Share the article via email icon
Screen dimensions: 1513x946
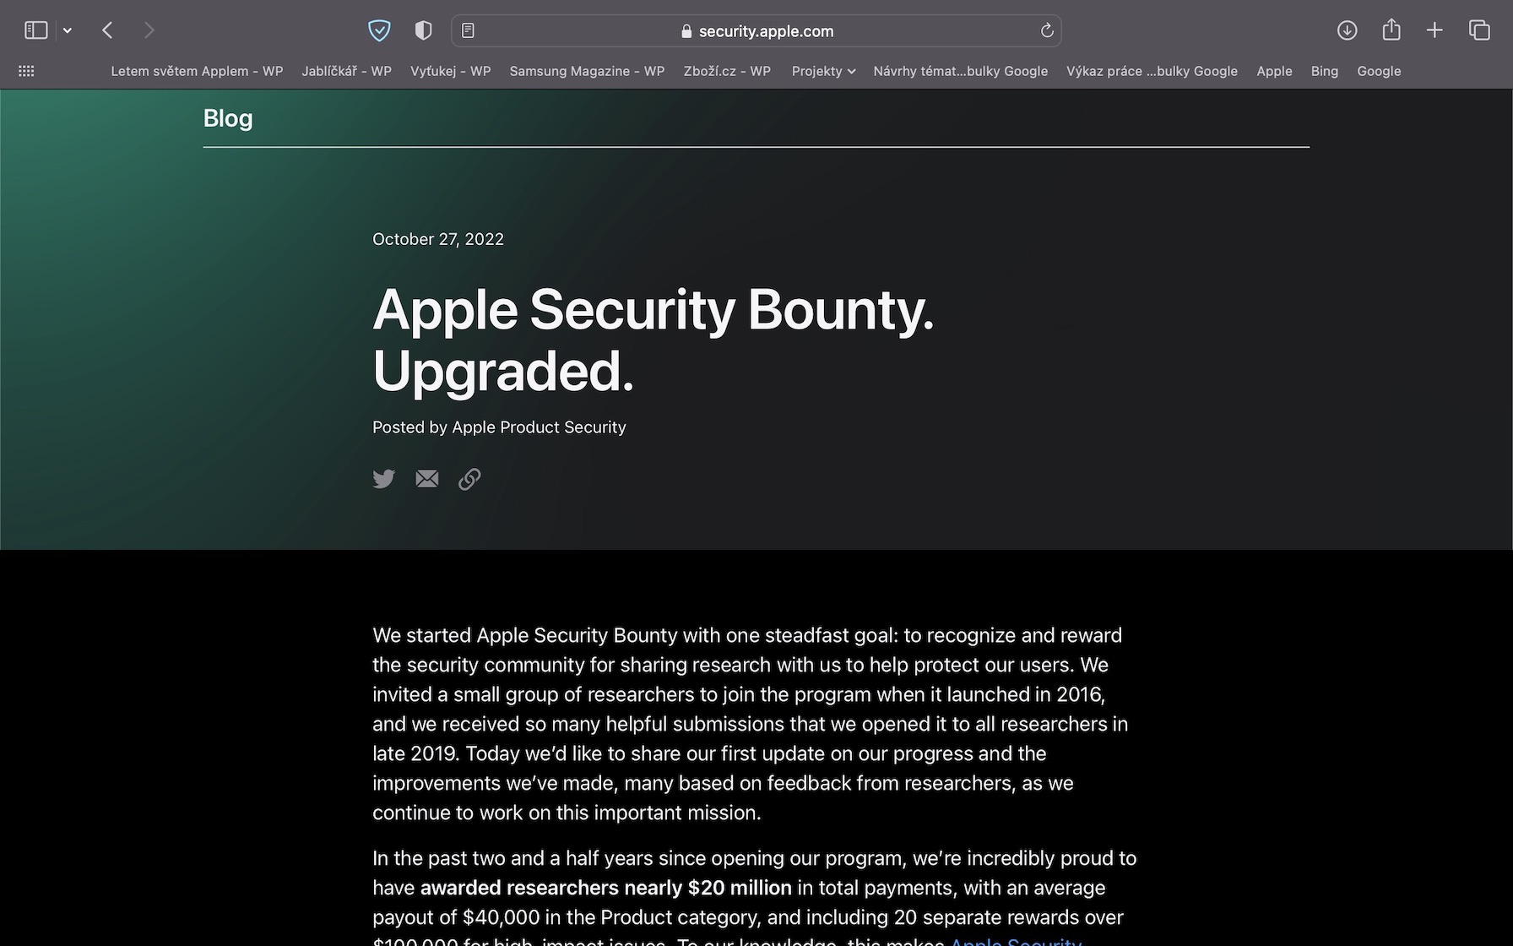[427, 479]
